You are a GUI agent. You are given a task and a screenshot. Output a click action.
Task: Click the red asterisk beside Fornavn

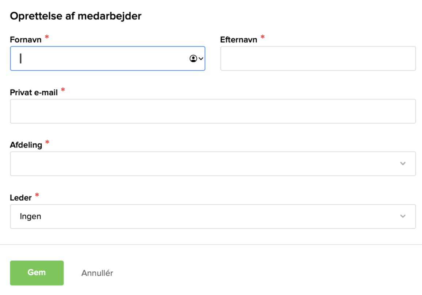(47, 37)
